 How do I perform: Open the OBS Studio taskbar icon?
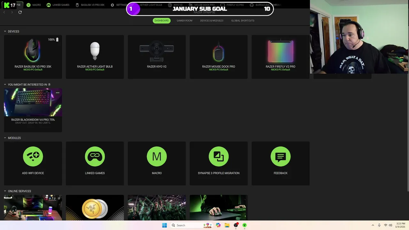click(x=236, y=225)
